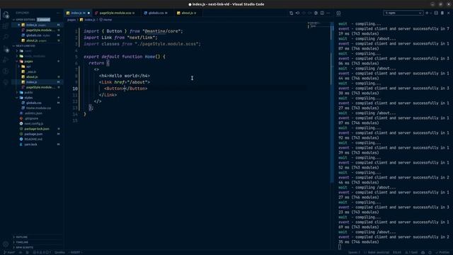Open editor More Actions ellipsis

[x=328, y=13]
